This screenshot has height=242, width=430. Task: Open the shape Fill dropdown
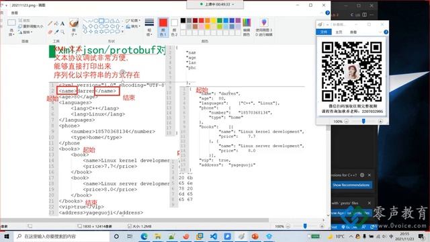pos(133,26)
